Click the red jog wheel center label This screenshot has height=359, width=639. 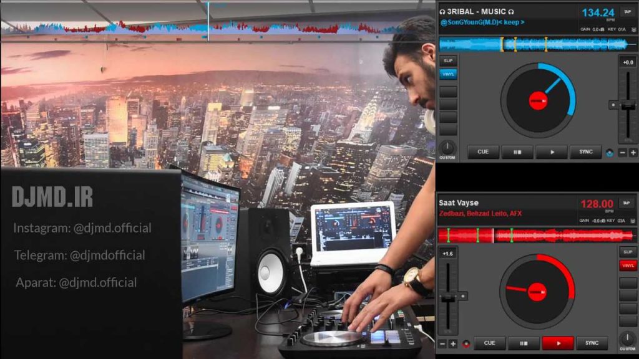pyautogui.click(x=537, y=292)
